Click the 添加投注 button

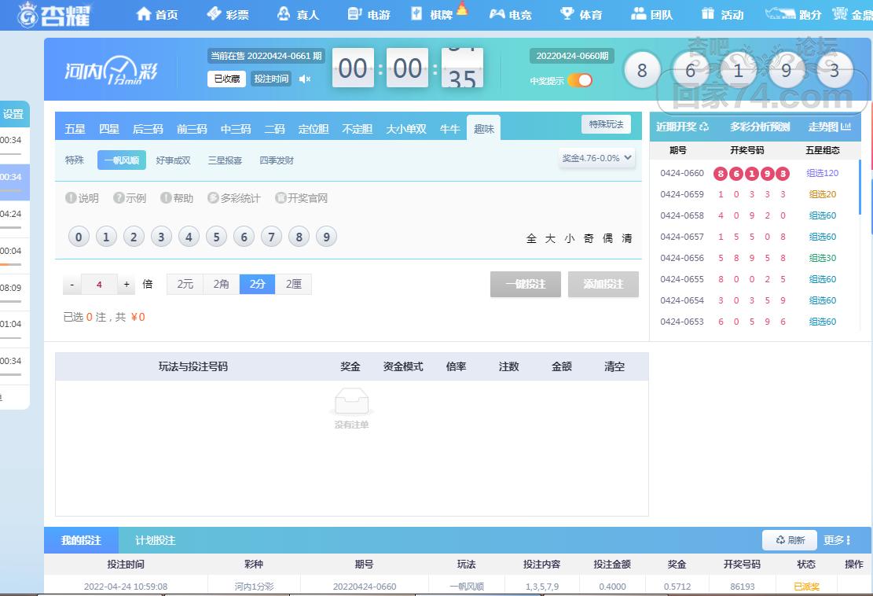point(603,284)
